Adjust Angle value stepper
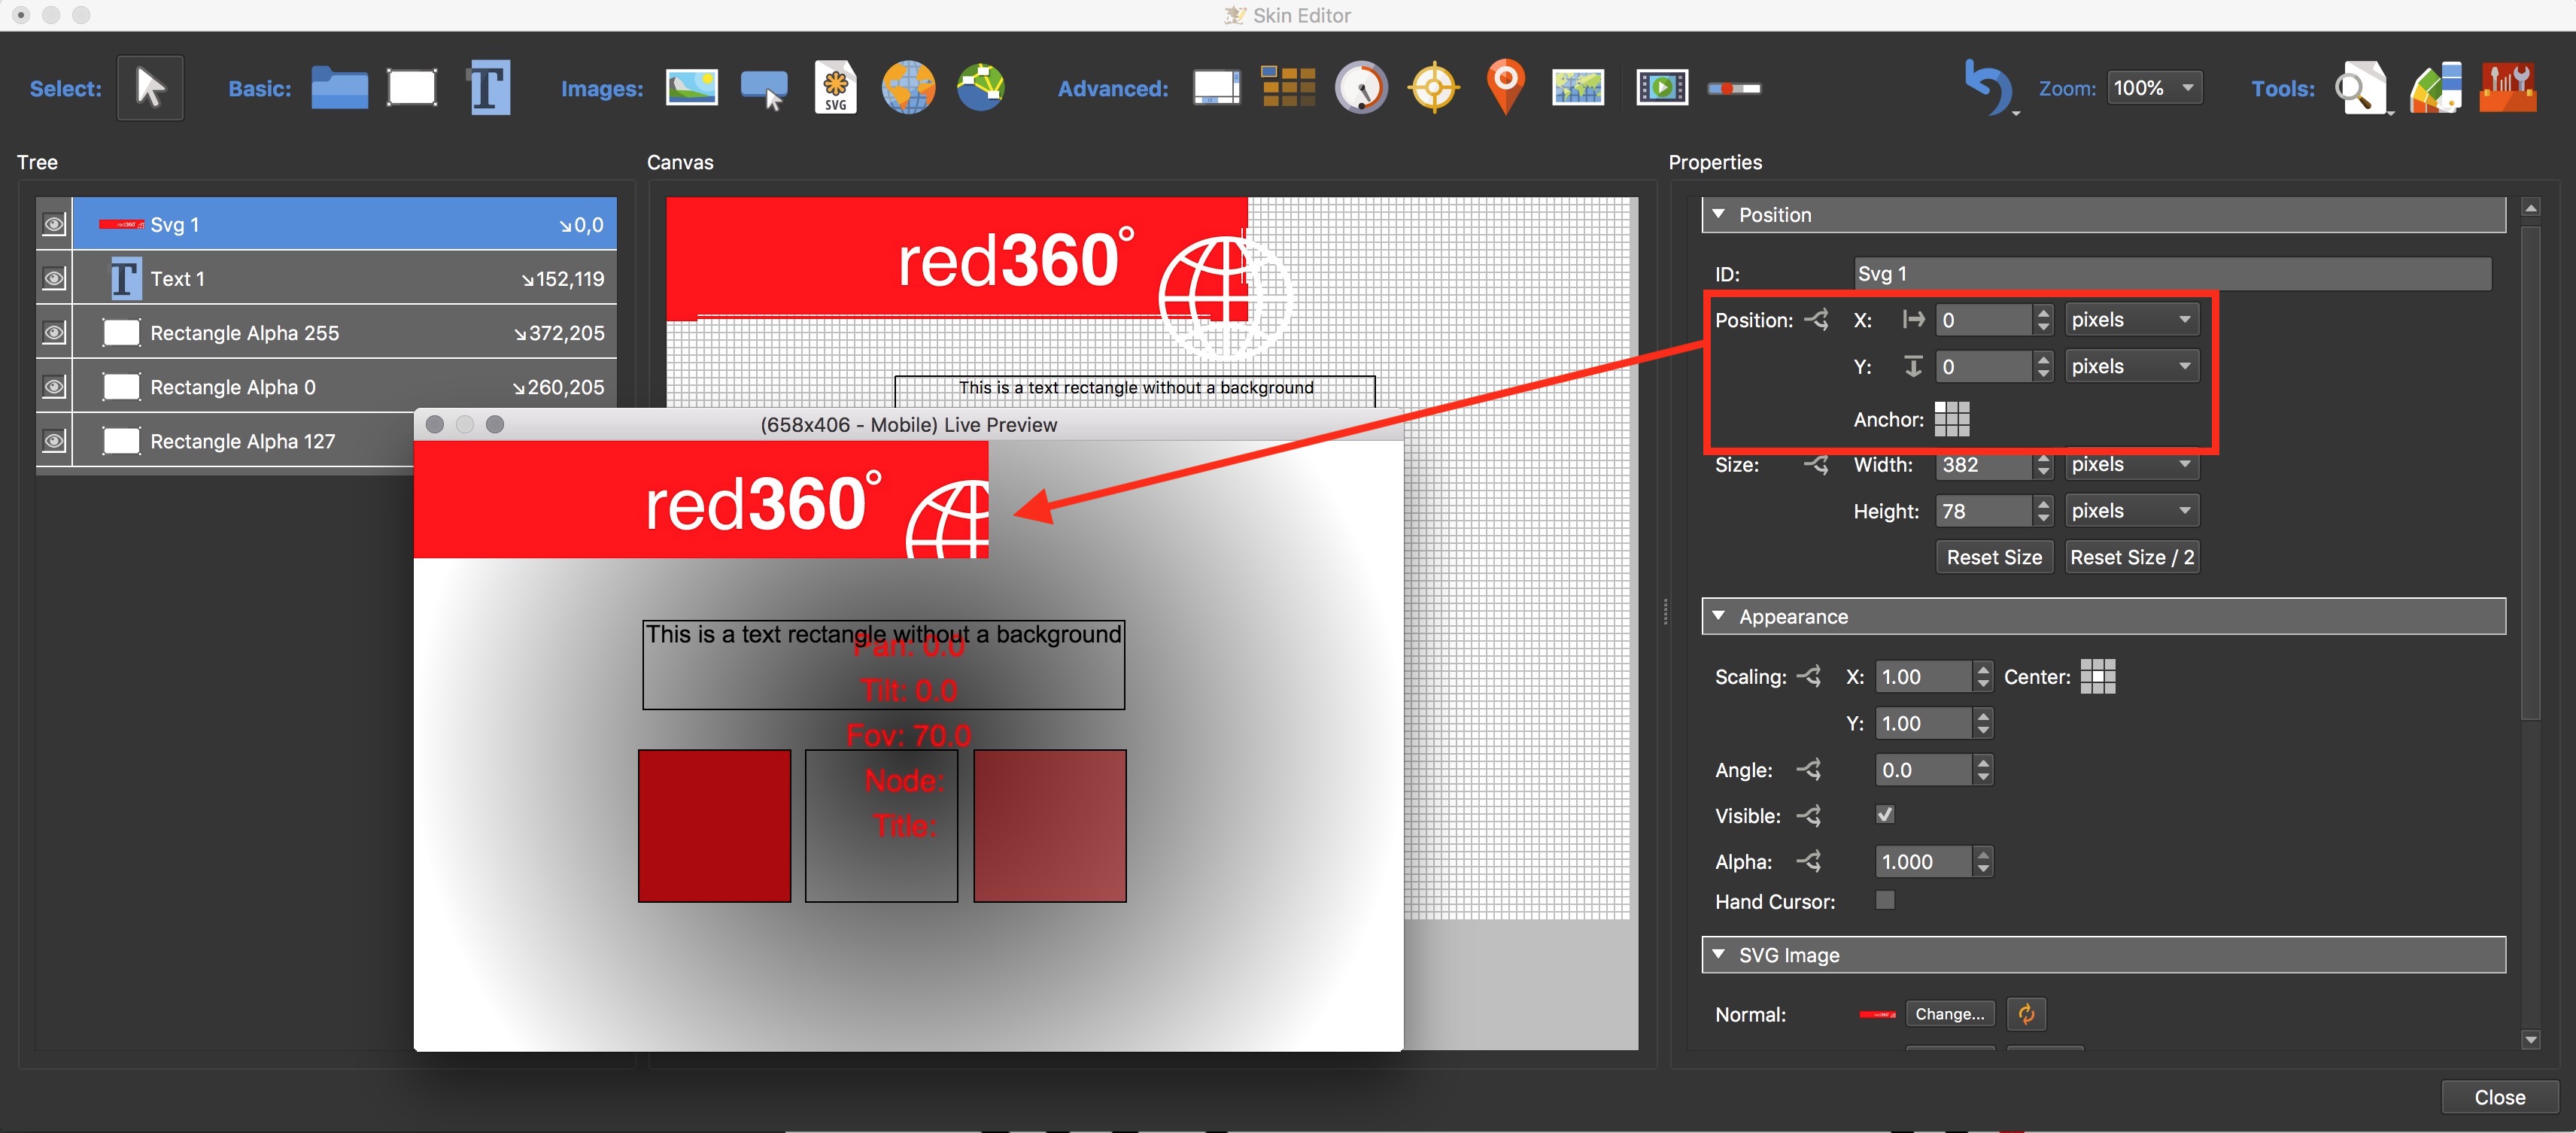The height and width of the screenshot is (1133, 2576). pyautogui.click(x=1983, y=770)
